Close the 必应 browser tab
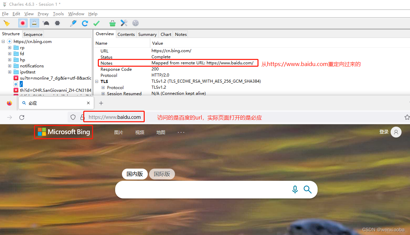This screenshot has width=410, height=235. (88, 103)
